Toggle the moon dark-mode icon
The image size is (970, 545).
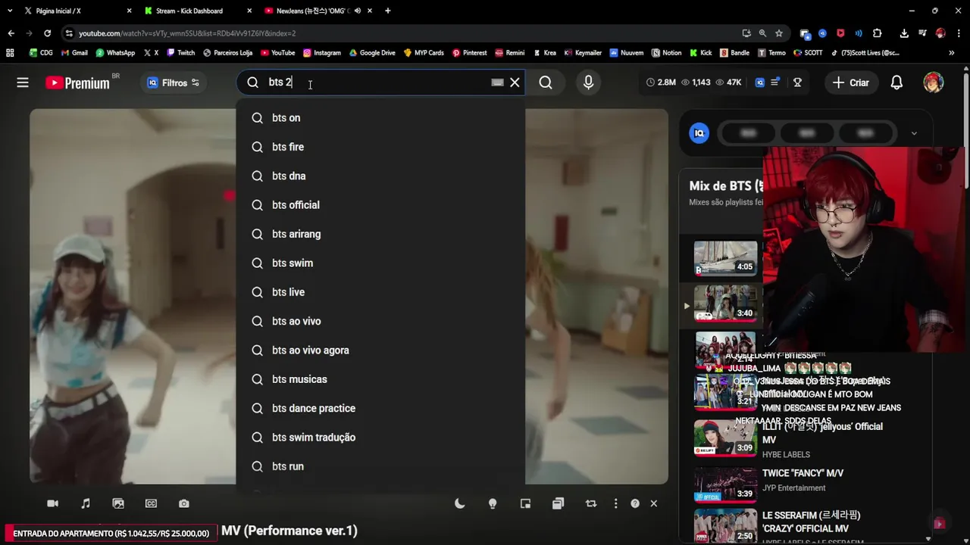(459, 503)
